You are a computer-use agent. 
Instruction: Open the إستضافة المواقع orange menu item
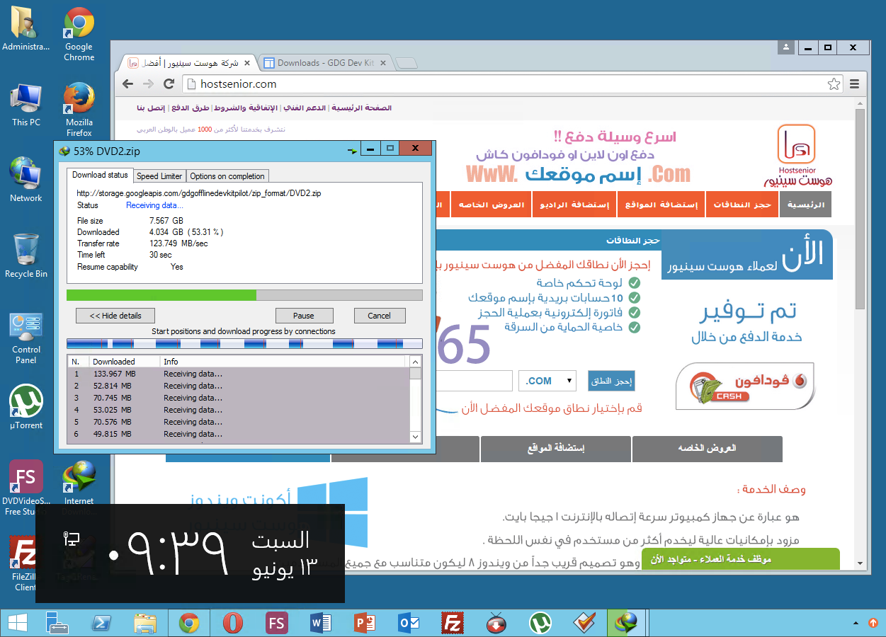click(661, 205)
